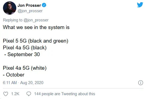Click the @jon_prosser handle under the name
The width and height of the screenshot is (145, 99).
click(30, 11)
